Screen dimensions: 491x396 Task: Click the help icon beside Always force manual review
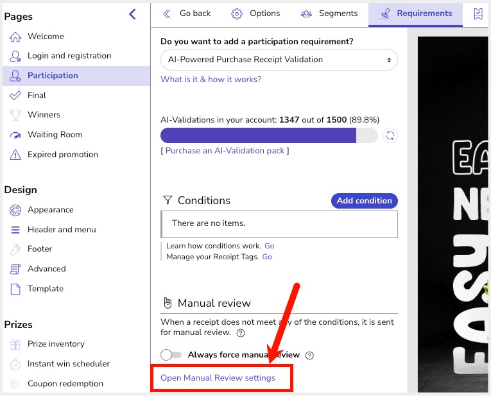(x=309, y=356)
